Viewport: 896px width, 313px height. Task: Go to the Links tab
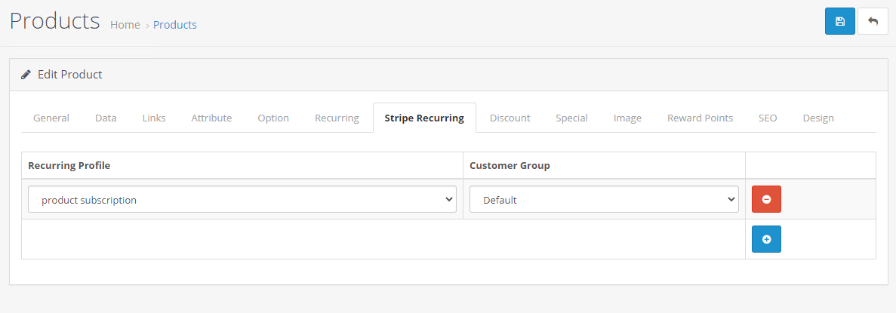154,118
